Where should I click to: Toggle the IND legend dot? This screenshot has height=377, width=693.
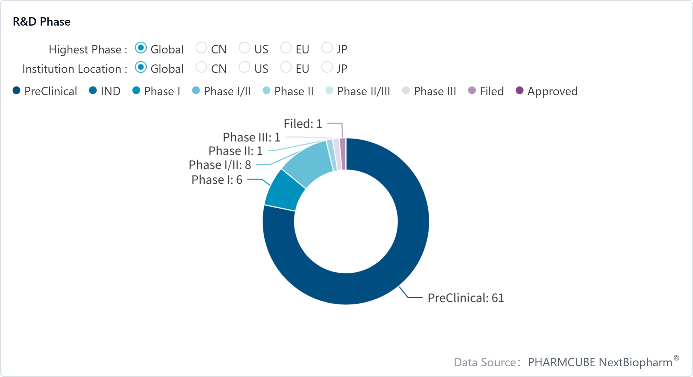[x=93, y=91]
